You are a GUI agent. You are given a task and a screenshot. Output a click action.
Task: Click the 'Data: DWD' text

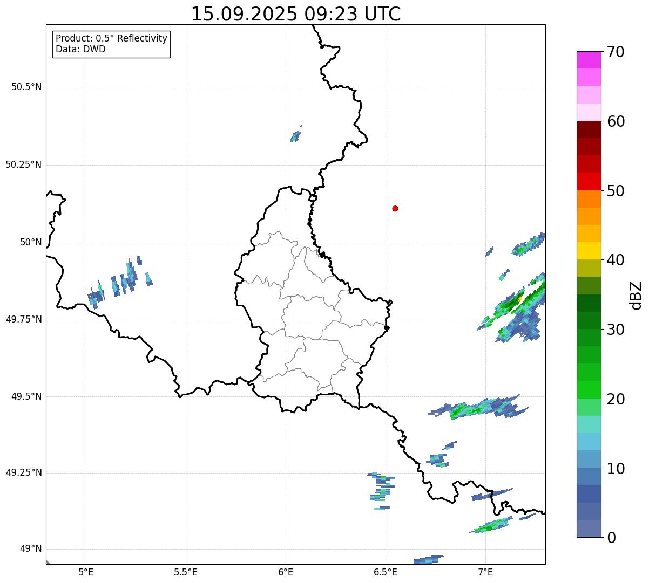coord(81,49)
